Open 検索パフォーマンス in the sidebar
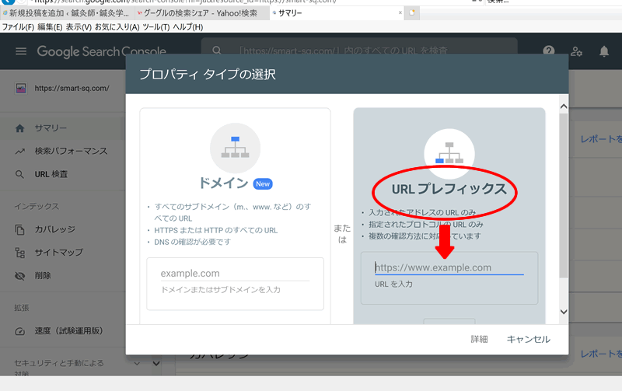The width and height of the screenshot is (622, 391). coord(71,151)
